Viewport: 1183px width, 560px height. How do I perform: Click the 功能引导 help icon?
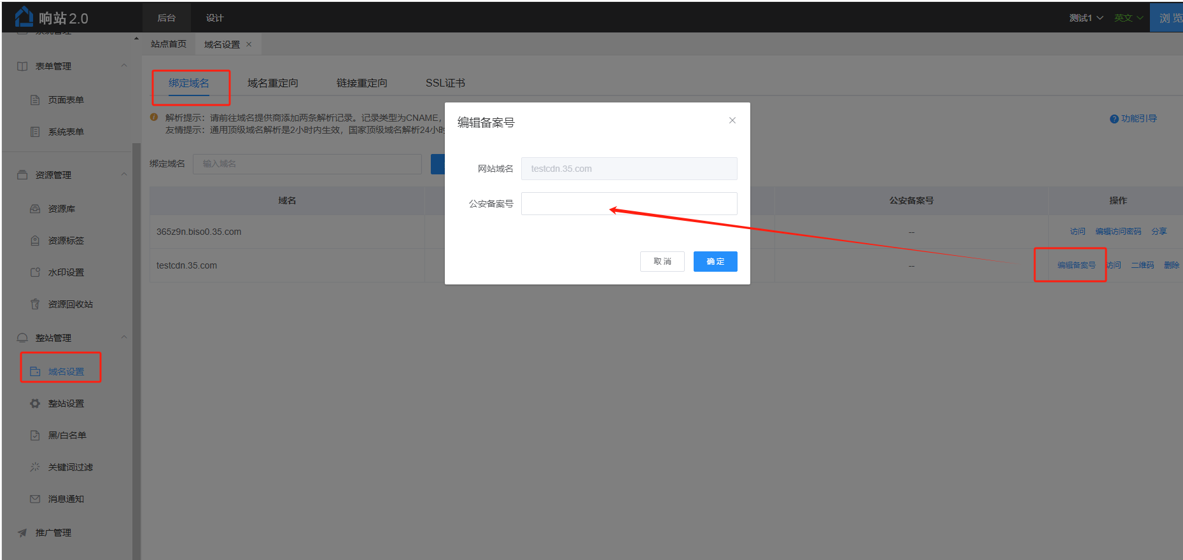point(1114,119)
